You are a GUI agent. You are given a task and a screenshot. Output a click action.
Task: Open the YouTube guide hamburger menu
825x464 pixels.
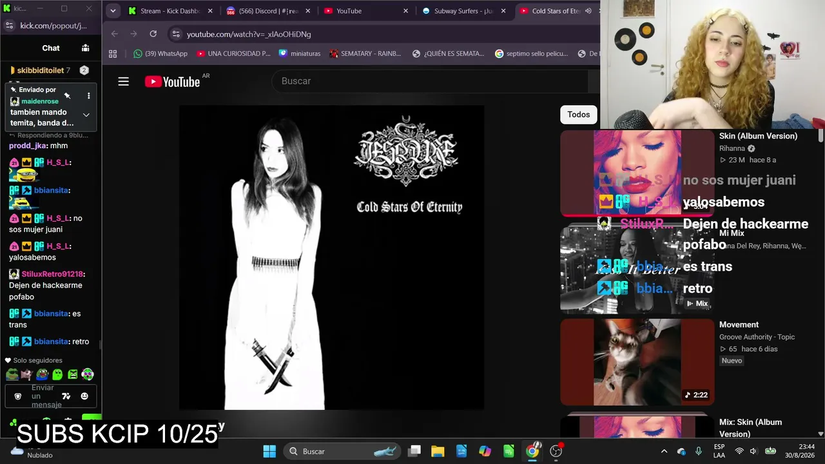tap(123, 81)
